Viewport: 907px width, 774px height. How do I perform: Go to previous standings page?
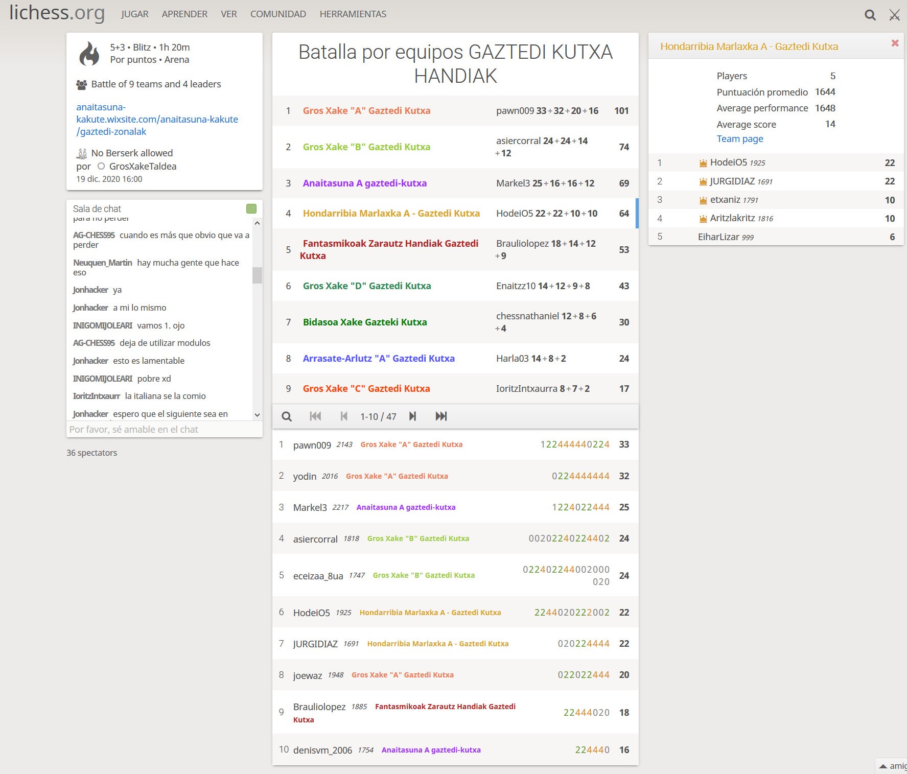tap(344, 416)
